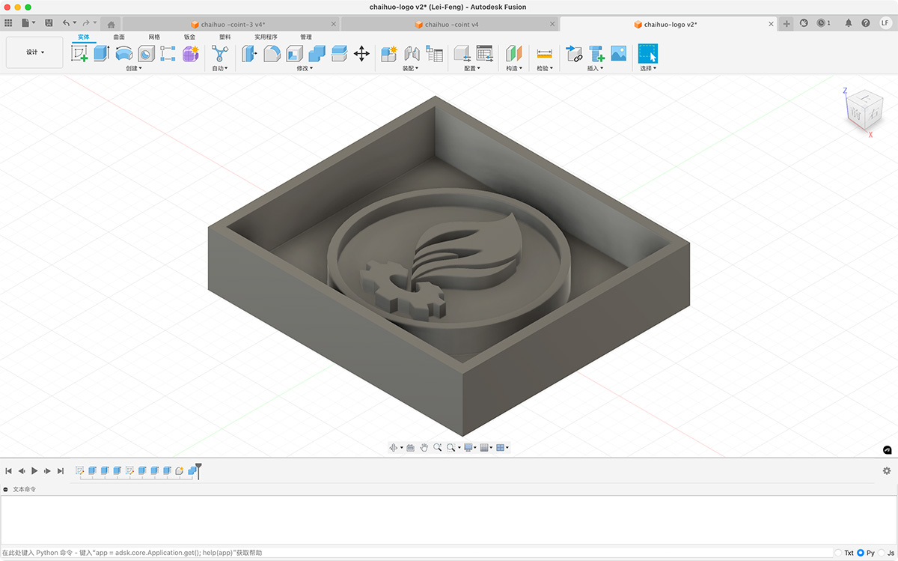This screenshot has width=898, height=561.
Task: Switch to the 钣金 tab
Action: [189, 37]
